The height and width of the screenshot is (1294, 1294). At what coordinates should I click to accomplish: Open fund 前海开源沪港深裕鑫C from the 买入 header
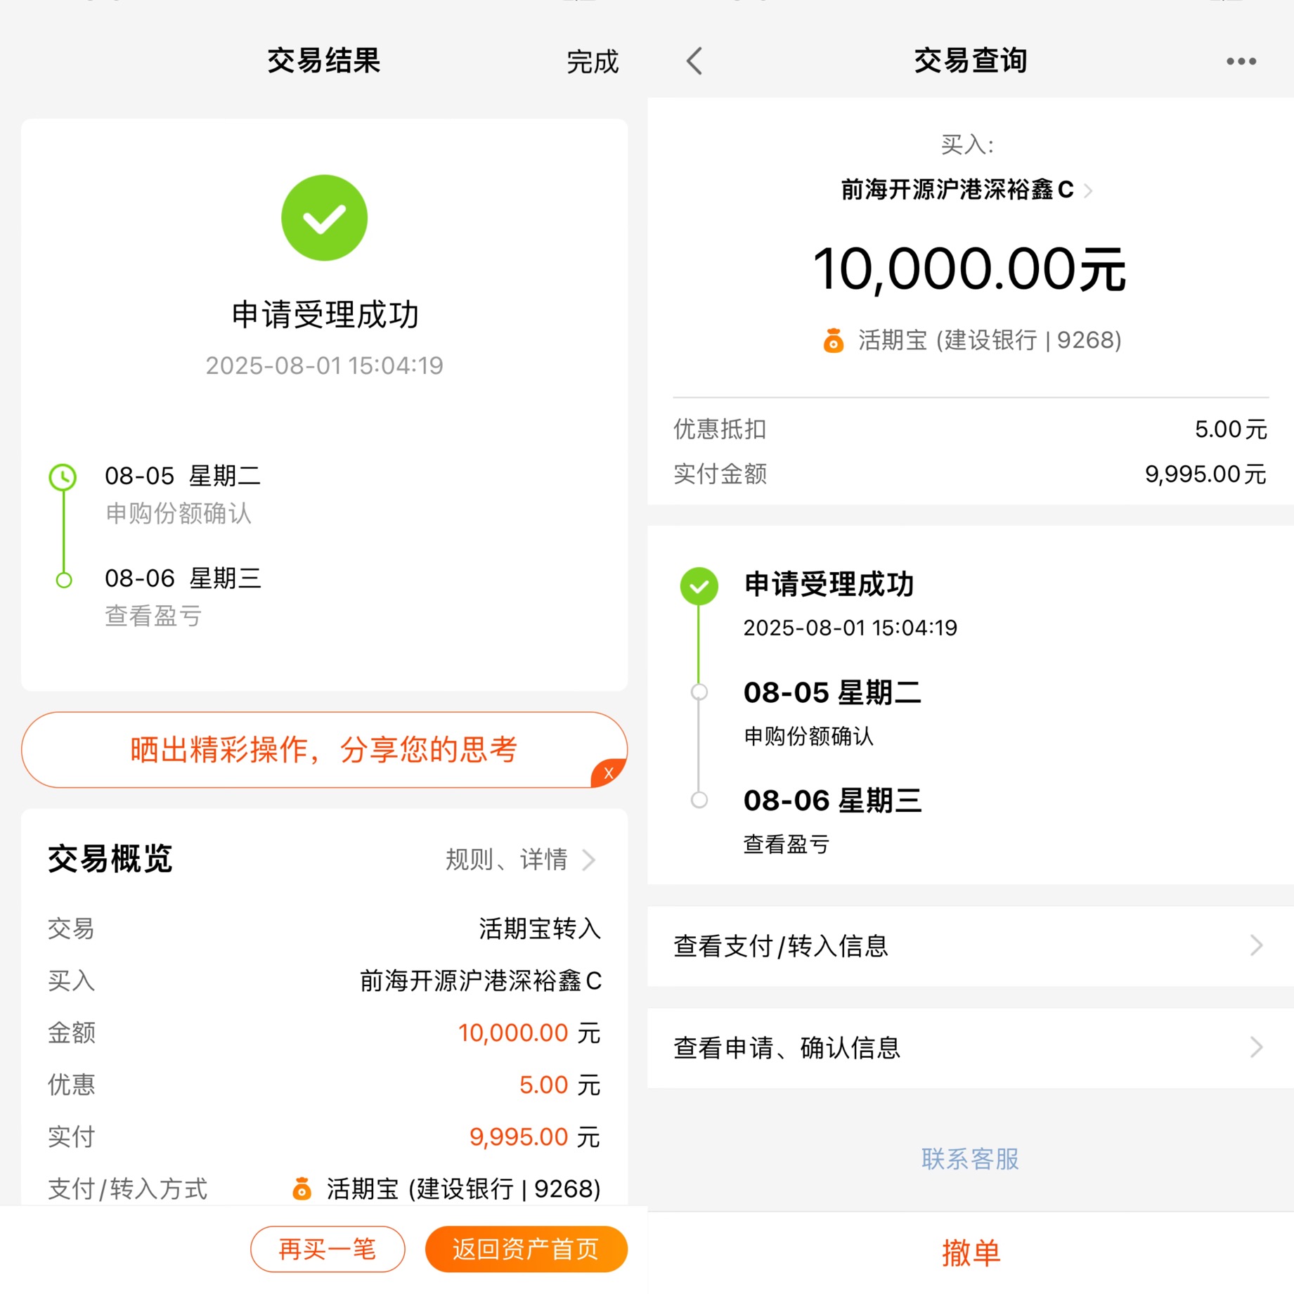(957, 190)
